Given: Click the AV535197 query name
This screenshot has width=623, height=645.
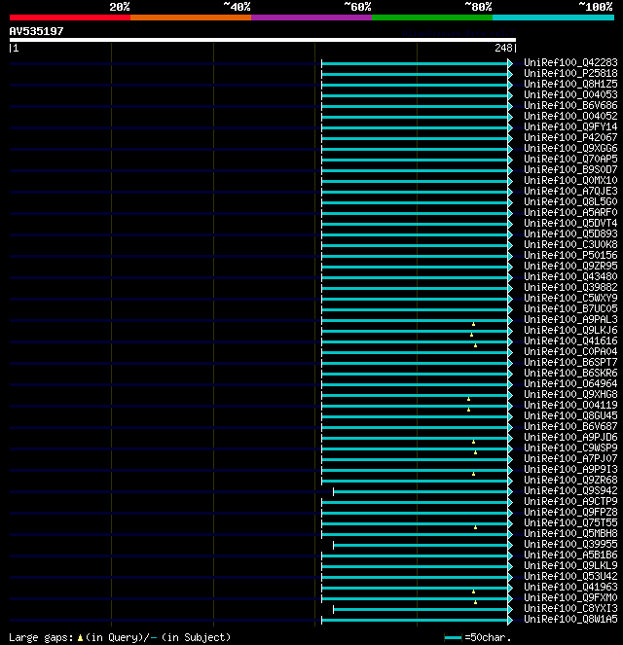Looking at the screenshot, I should [36, 31].
